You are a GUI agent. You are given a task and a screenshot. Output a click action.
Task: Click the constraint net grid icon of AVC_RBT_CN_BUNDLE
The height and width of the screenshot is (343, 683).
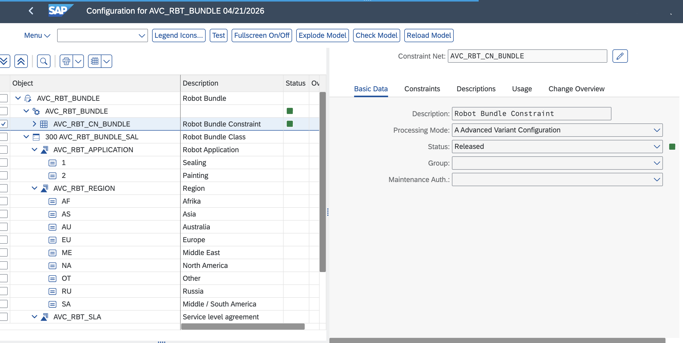pos(44,124)
